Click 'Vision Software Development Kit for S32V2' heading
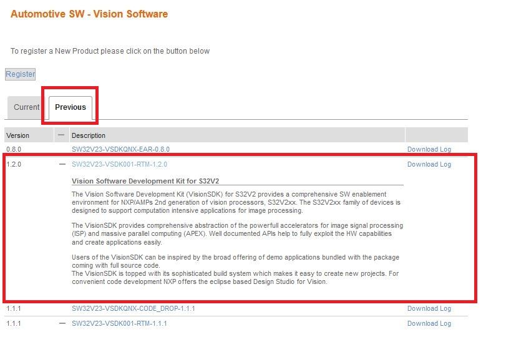Viewport: 506px width, 337px height. pyautogui.click(x=145, y=181)
